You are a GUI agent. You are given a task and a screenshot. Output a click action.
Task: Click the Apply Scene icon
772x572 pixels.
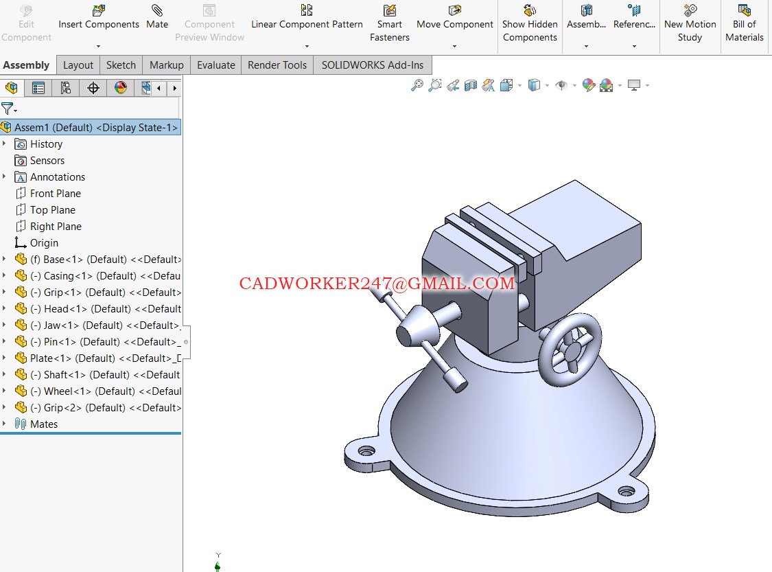tap(607, 85)
